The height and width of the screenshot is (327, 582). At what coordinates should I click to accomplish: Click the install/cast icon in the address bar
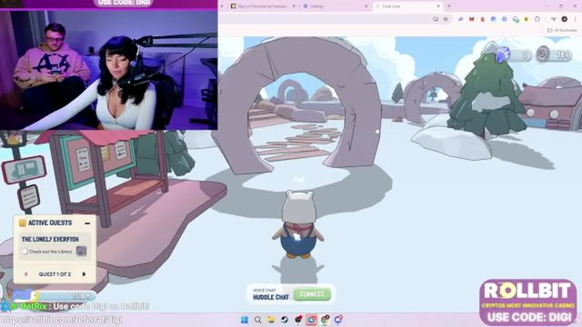436,19
